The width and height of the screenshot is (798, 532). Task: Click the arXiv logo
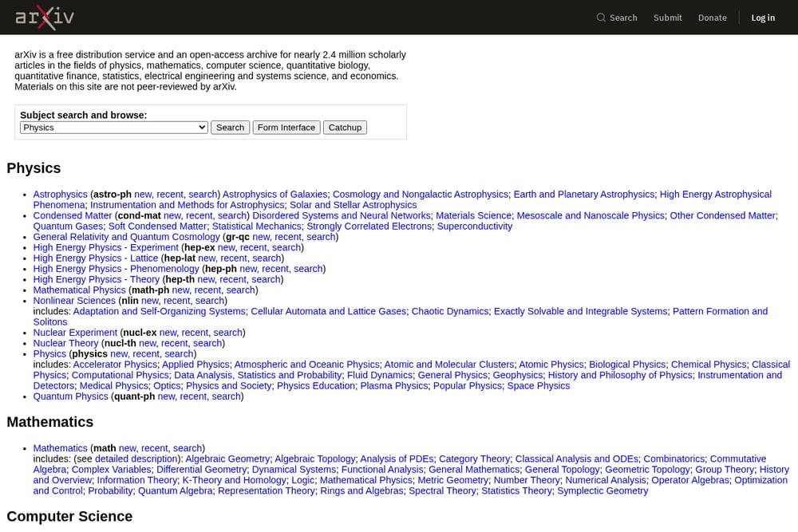pos(44,18)
